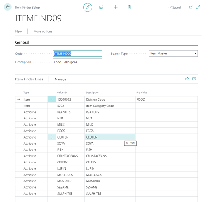This screenshot has height=202, width=217.
Task: Click the New action button
Action: (18, 31)
